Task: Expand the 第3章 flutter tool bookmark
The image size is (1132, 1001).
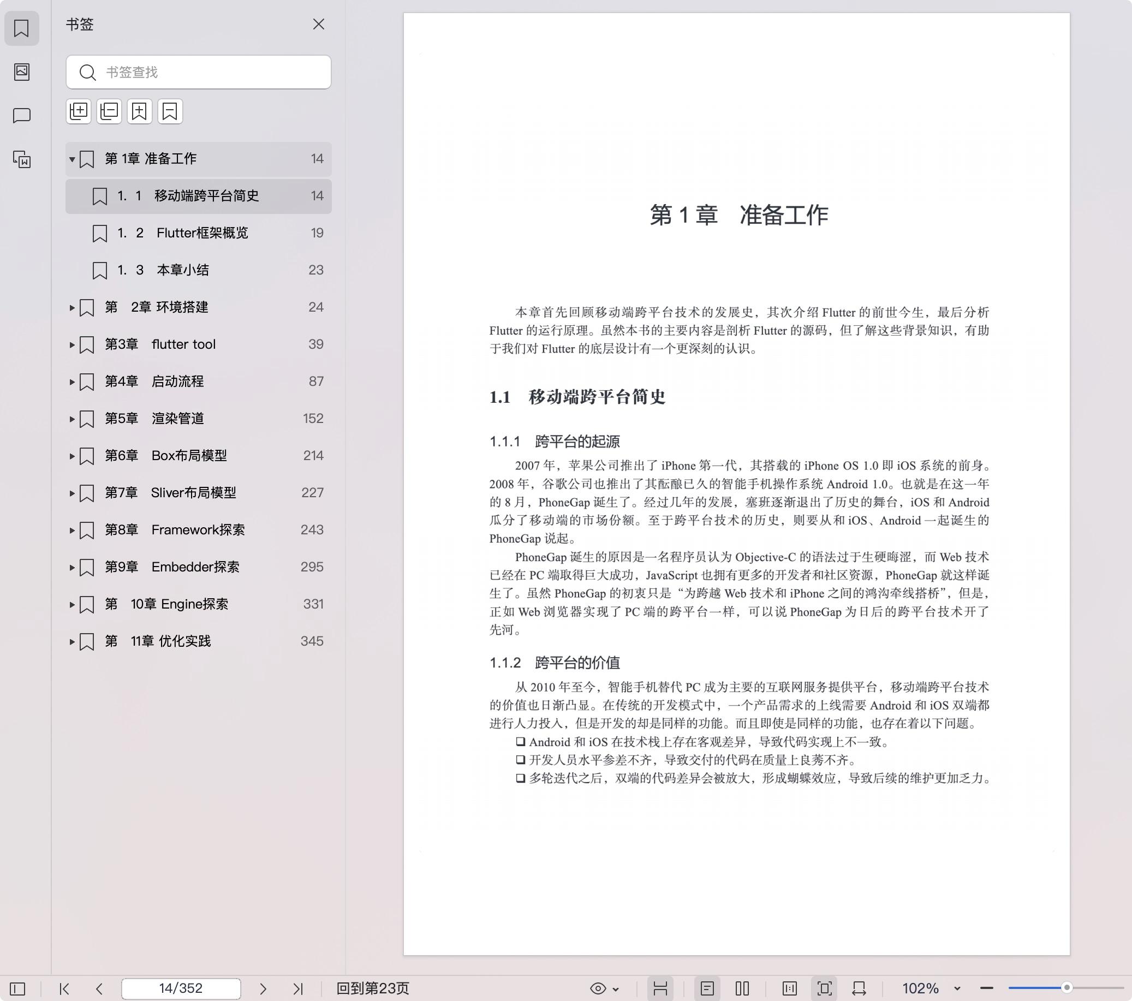Action: tap(72, 345)
